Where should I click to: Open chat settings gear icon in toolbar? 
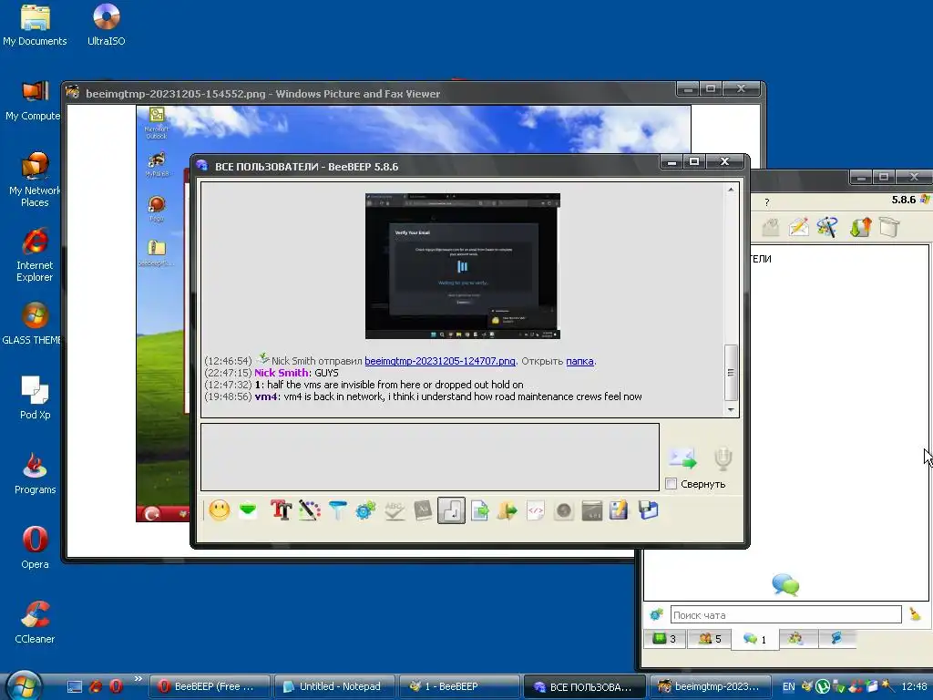pos(365,510)
